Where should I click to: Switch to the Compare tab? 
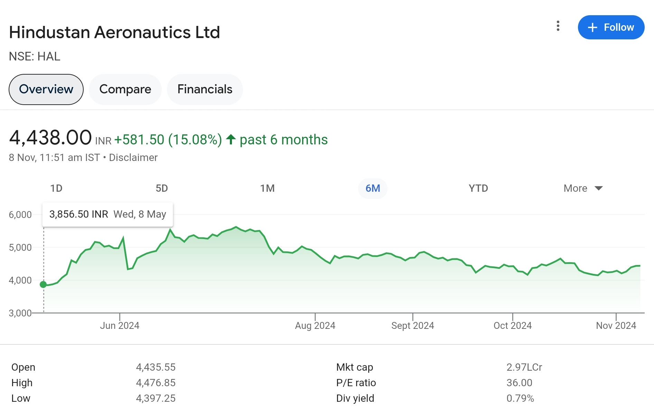(x=125, y=89)
